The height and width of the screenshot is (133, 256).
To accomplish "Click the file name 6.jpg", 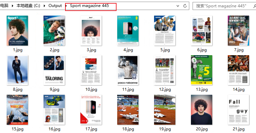I will coord(202,50).
